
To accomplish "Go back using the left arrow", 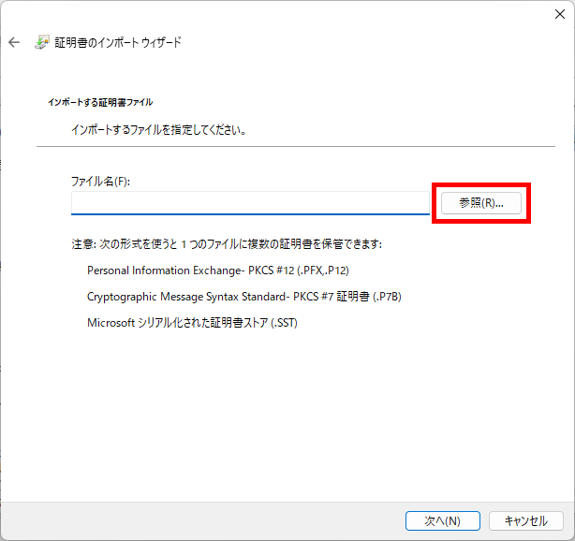I will click(14, 42).
